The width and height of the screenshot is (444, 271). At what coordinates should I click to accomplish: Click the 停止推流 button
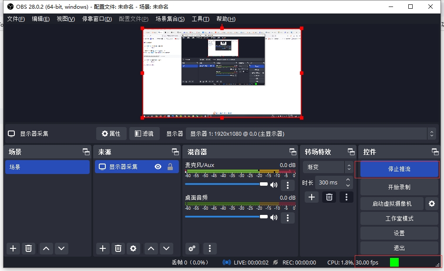pos(399,169)
